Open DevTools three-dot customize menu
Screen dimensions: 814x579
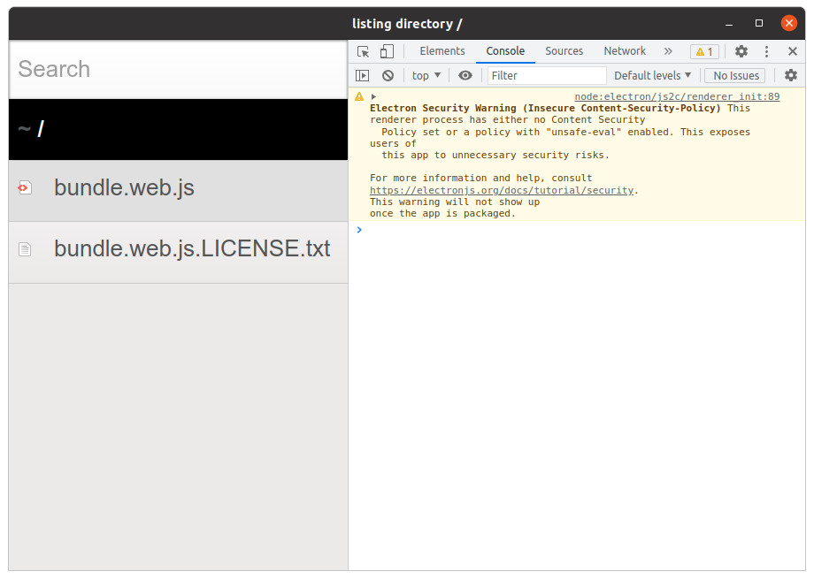click(766, 51)
